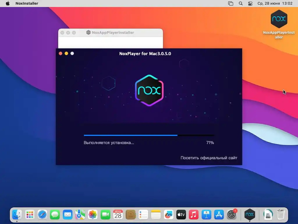This screenshot has height=224, width=298.
Task: Open Mail app in the Dock
Action: (x=68, y=215)
